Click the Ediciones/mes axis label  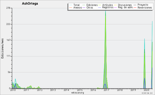2,49
